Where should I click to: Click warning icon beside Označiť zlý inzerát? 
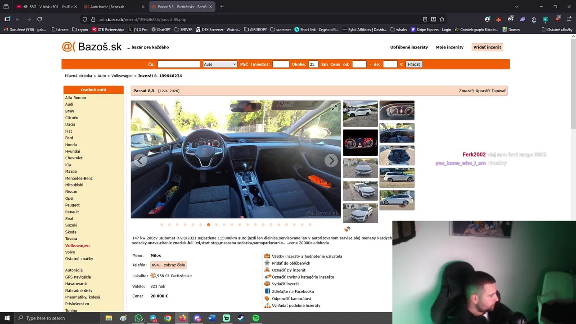[x=267, y=270]
